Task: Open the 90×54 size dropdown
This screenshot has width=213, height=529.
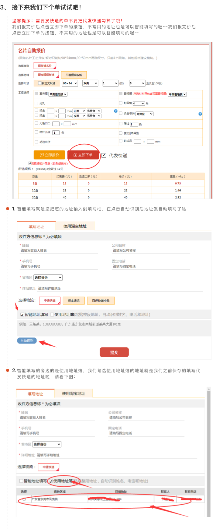Action: tap(70, 83)
